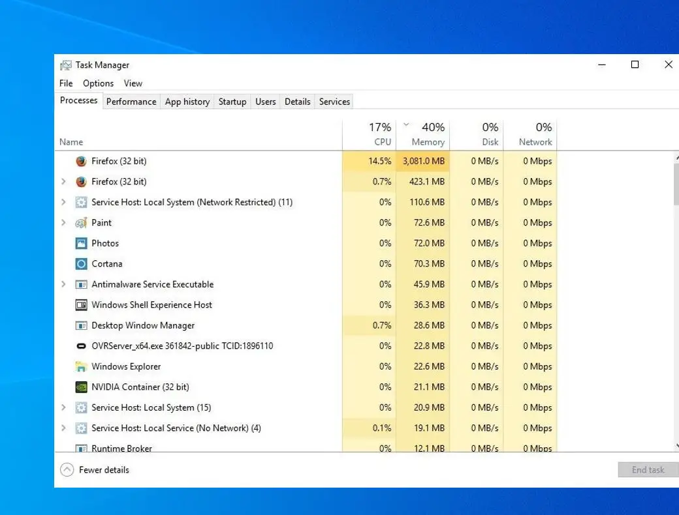Click the first Firefox (32 bit) icon using 3,081.0 MB
This screenshot has height=515, width=679.
point(81,161)
